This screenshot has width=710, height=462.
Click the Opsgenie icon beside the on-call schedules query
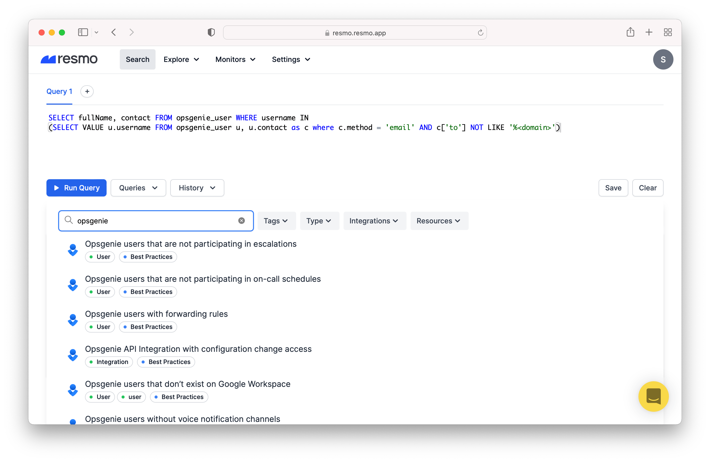[x=73, y=285]
